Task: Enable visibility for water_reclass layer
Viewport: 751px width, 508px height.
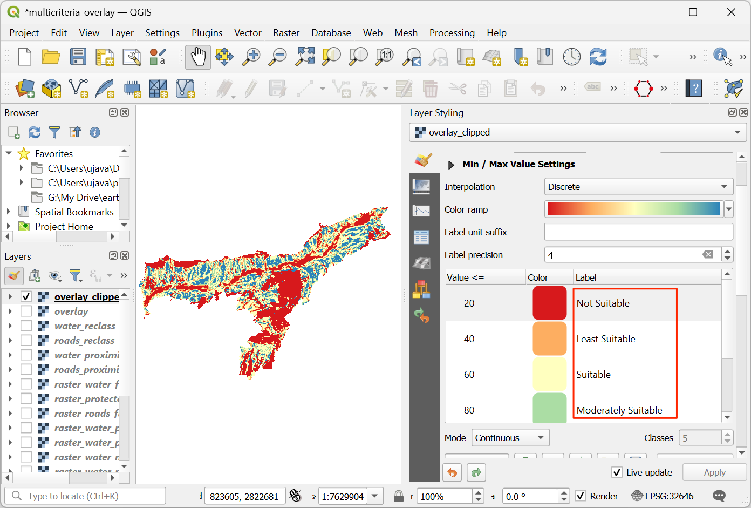Action: [26, 326]
